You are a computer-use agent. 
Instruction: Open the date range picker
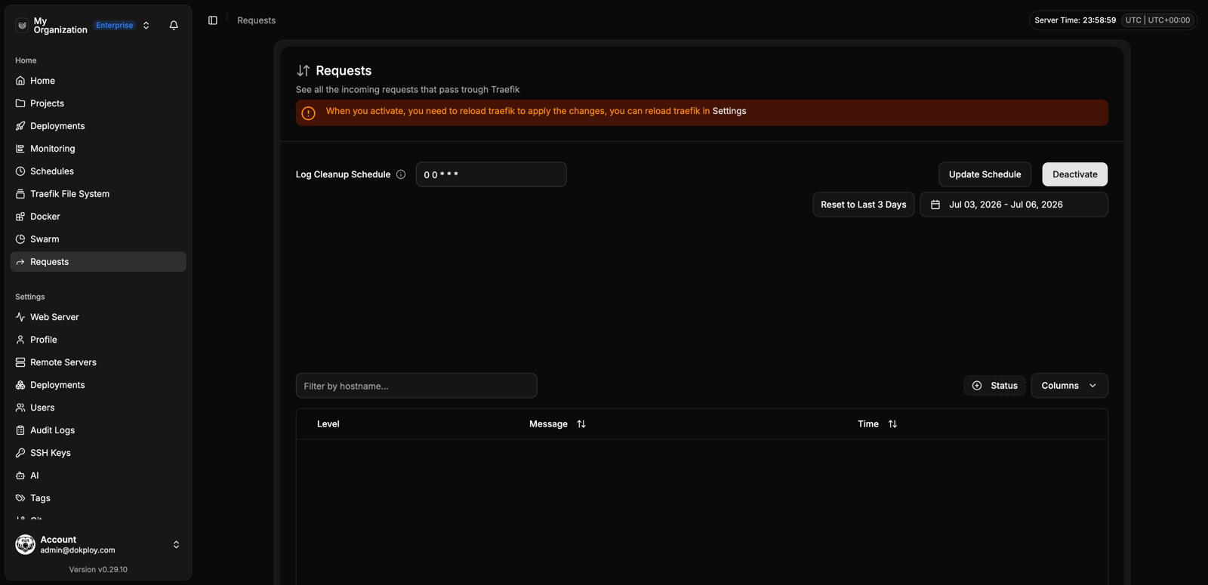tap(1014, 205)
